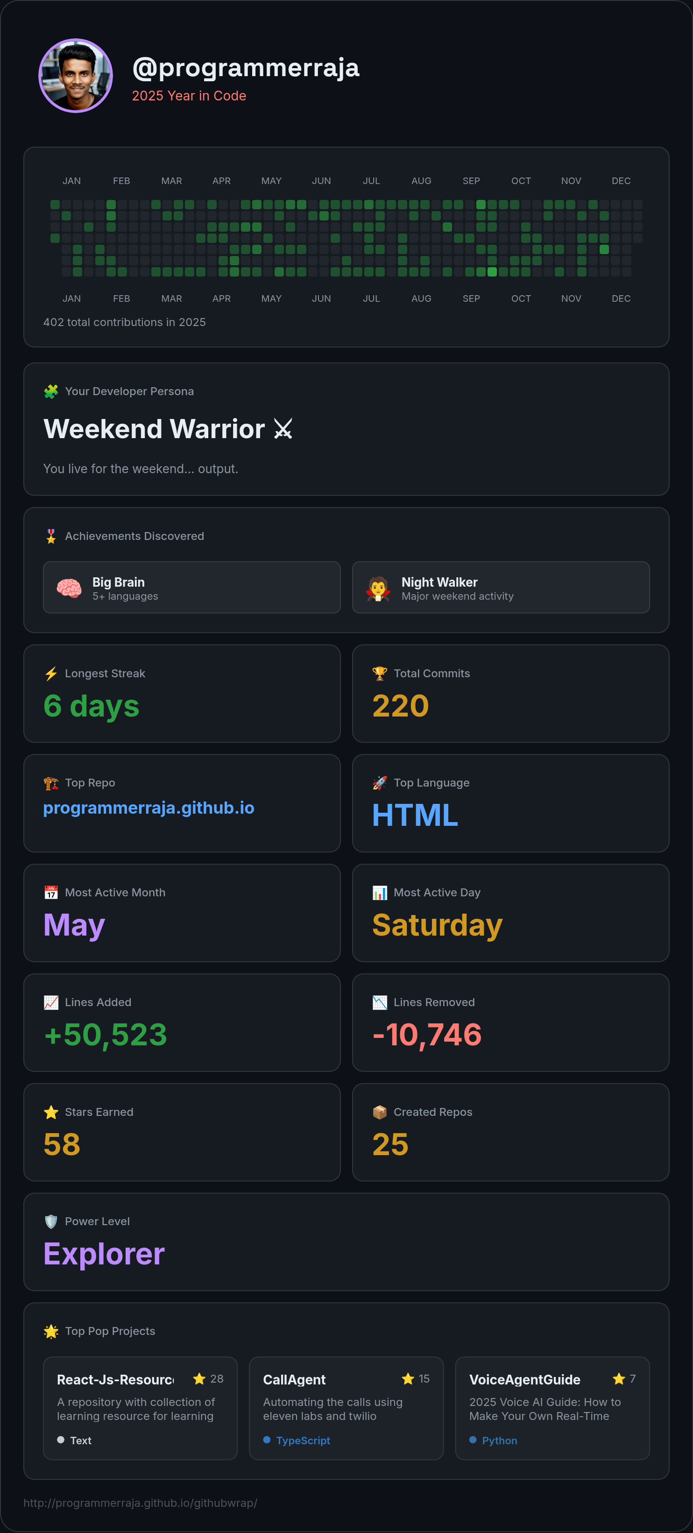Open the githubwrap URL in the footer
This screenshot has height=1533, width=693.
[x=141, y=1503]
